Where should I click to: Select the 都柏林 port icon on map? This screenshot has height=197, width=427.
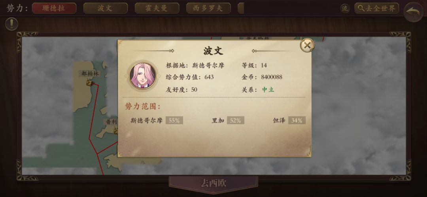click(x=90, y=82)
